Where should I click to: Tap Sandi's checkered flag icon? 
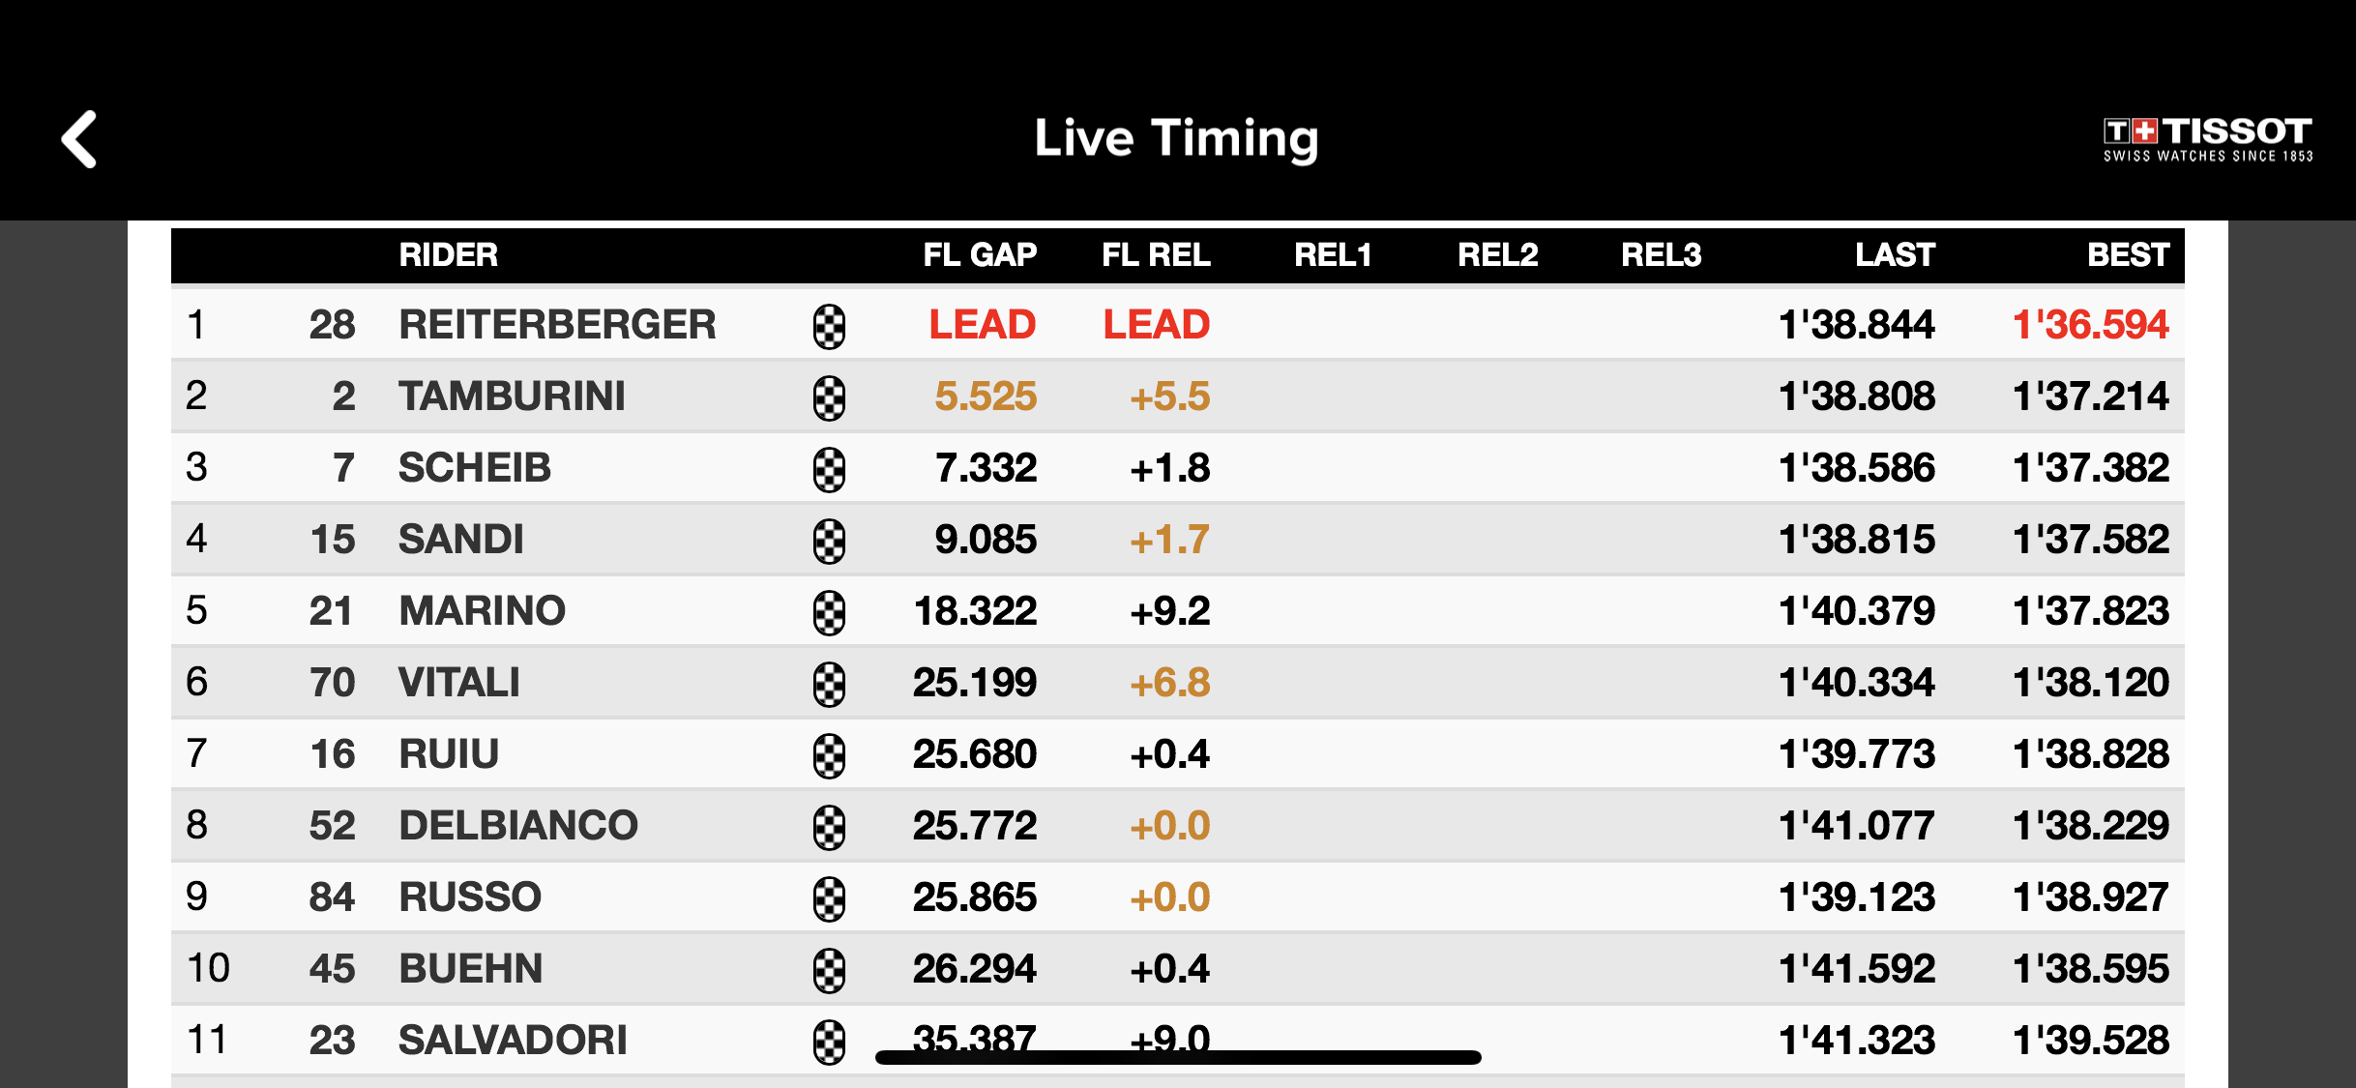pos(829,541)
